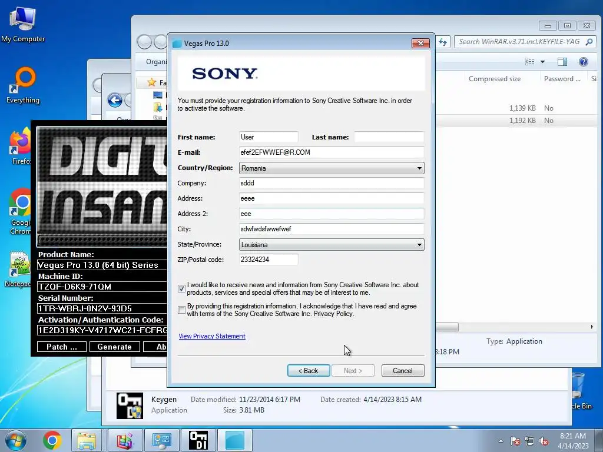The height and width of the screenshot is (452, 603).
Task: Open the Windows Start menu
Action: click(15, 440)
